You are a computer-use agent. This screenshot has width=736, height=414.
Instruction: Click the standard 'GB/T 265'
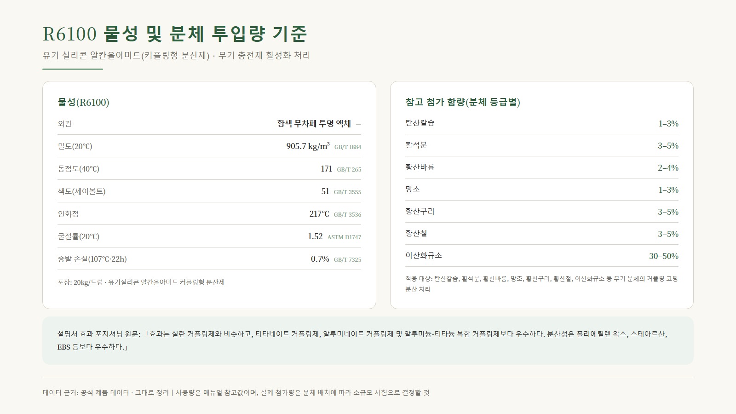pyautogui.click(x=349, y=170)
